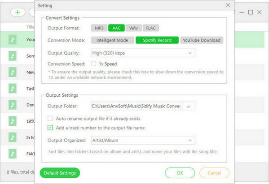
Task: Expand the Output Organized dropdown
Action: click(x=143, y=140)
